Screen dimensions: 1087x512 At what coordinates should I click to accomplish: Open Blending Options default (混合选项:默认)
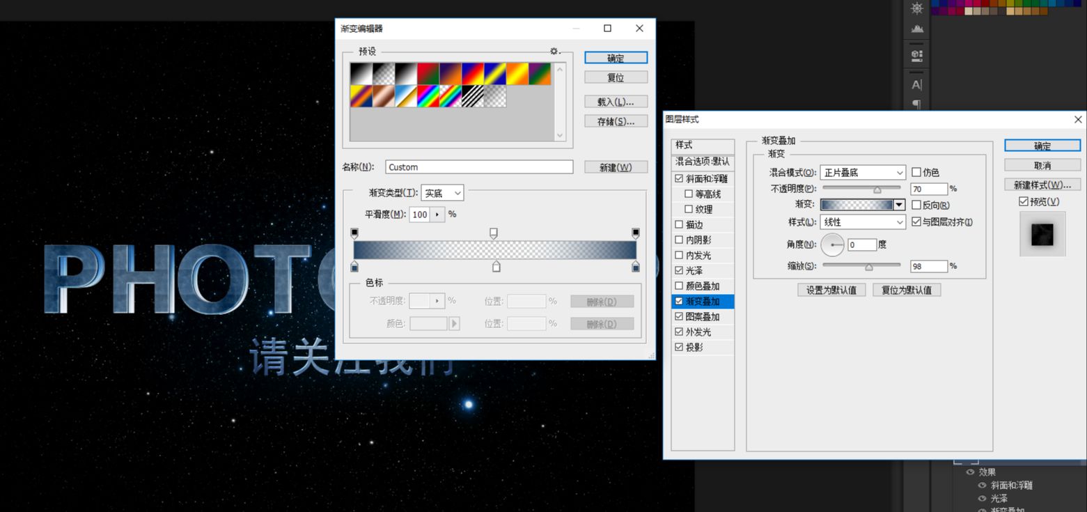703,162
